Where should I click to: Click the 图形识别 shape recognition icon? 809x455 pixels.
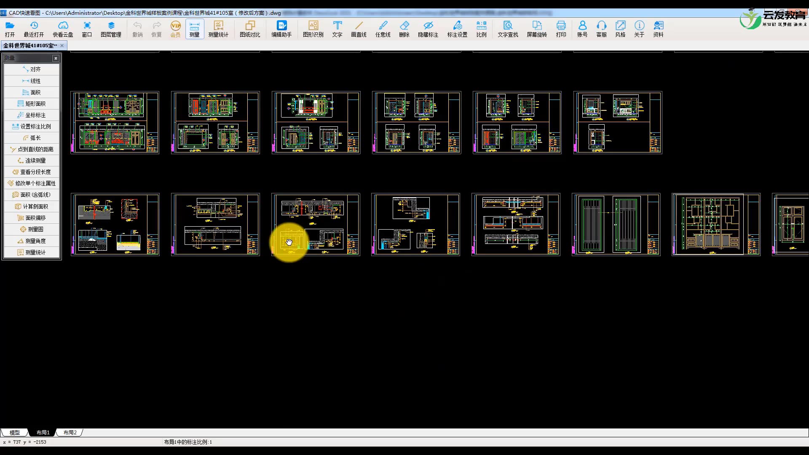pyautogui.click(x=313, y=29)
